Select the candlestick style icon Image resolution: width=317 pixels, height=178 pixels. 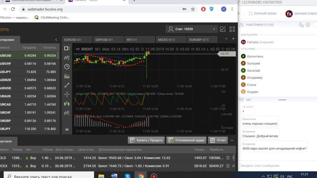point(67,104)
